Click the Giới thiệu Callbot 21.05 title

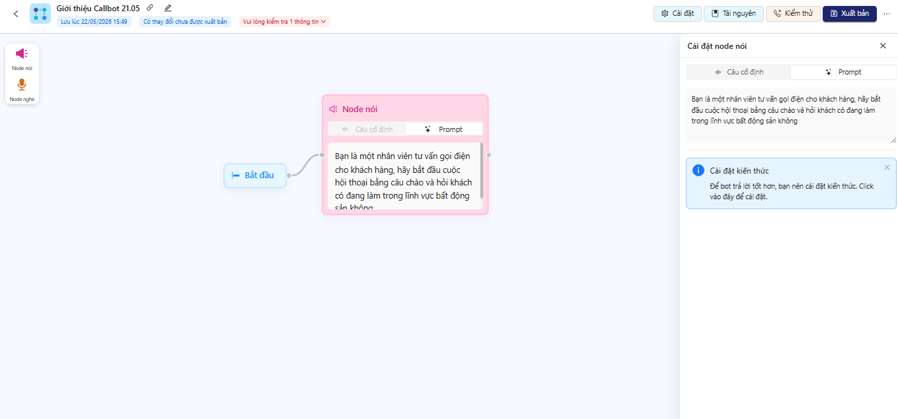coord(98,8)
